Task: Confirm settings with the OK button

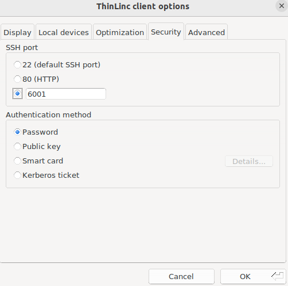Action: point(253,276)
